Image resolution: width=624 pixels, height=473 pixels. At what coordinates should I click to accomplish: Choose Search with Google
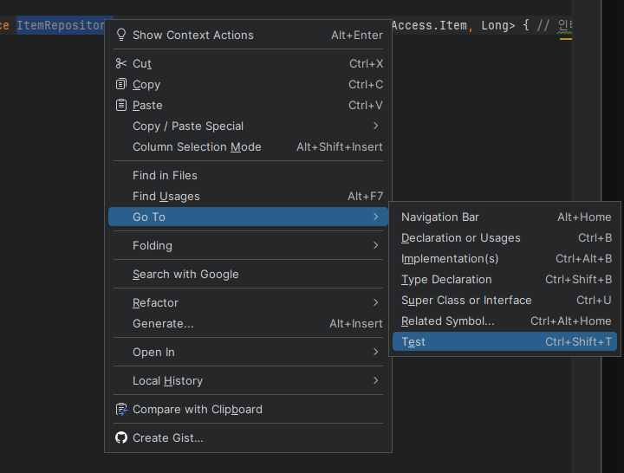point(185,274)
